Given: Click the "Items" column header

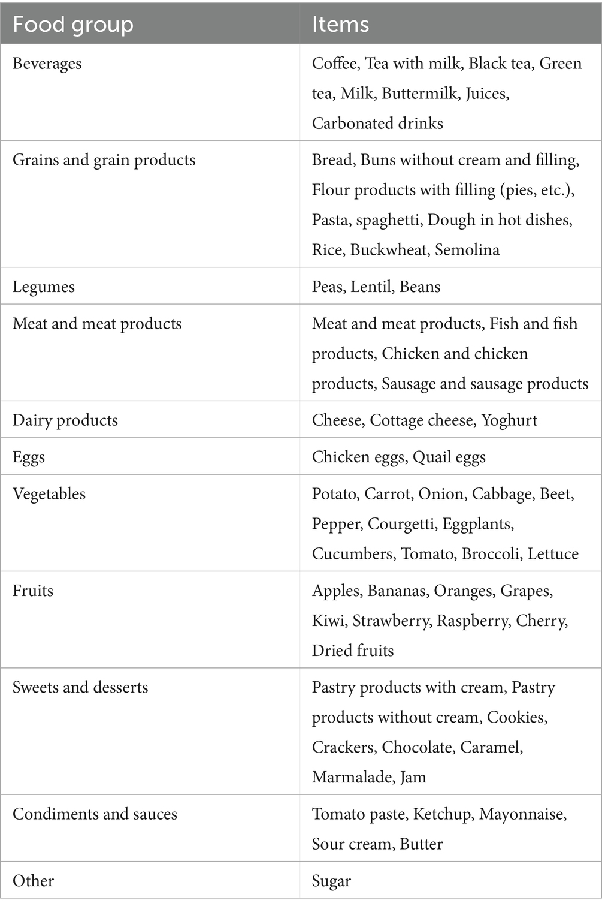Looking at the screenshot, I should (x=340, y=25).
